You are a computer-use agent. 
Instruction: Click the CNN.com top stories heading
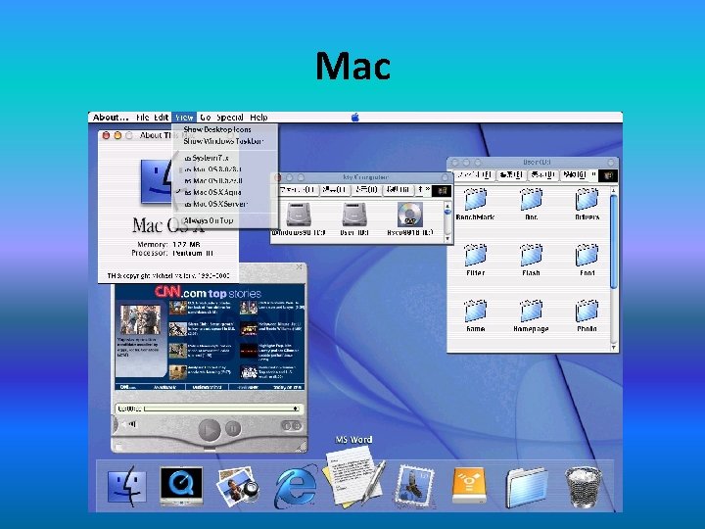click(209, 293)
